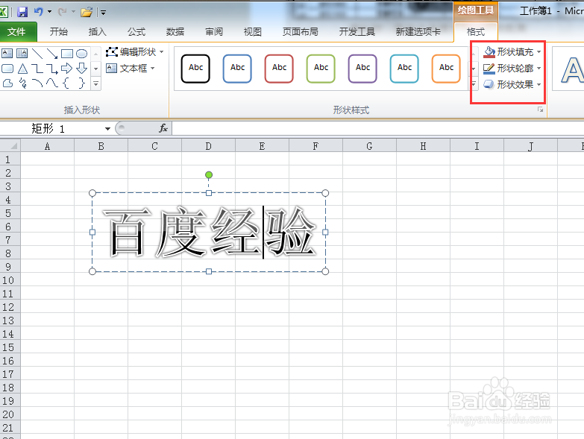Click the Open folder icon in quick access toolbar
This screenshot has height=439, width=584.
87,12
